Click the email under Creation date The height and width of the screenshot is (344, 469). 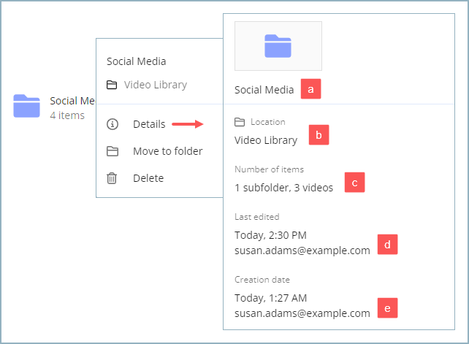(x=302, y=313)
